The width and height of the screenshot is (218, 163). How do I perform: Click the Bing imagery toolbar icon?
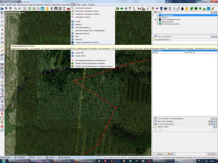[42, 8]
